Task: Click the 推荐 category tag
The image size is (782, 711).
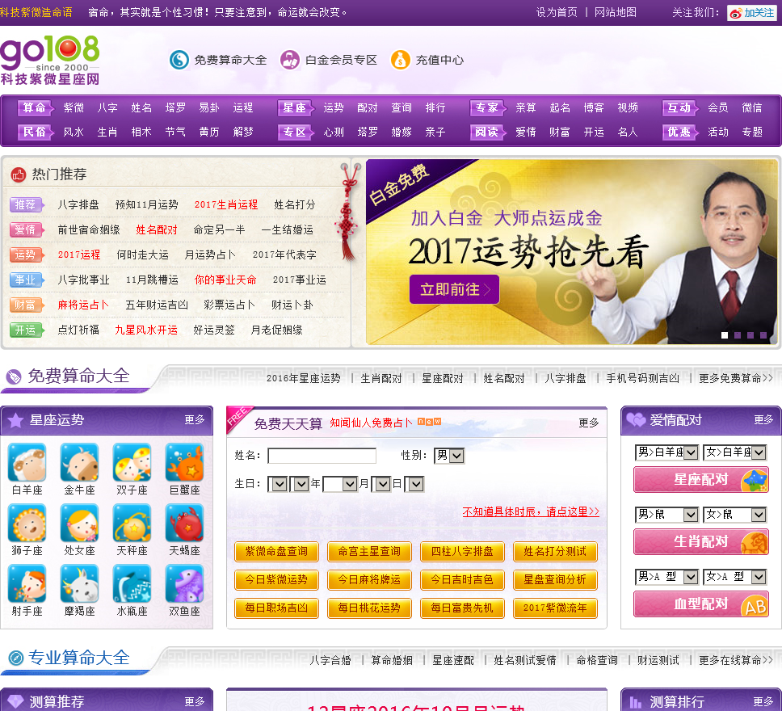Action: coord(26,204)
